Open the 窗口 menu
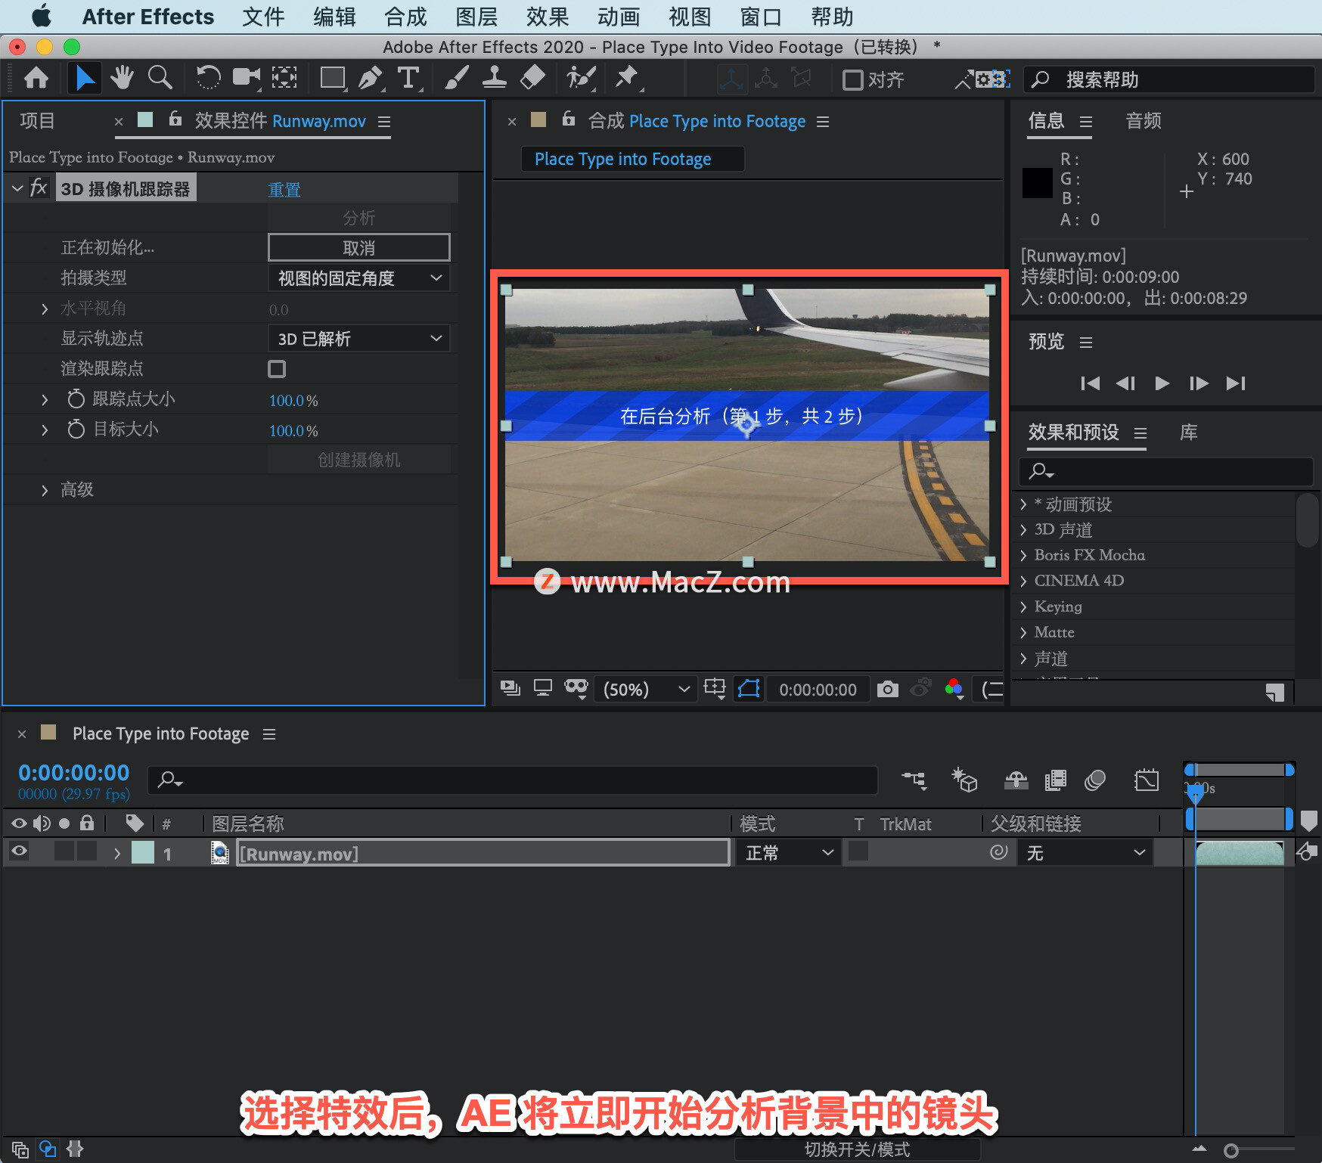 (761, 17)
